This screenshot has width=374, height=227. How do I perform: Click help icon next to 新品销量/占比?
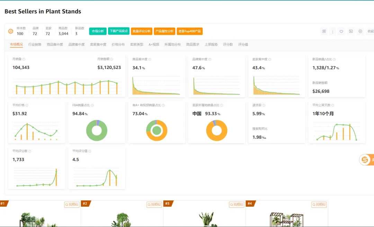tap(334, 59)
